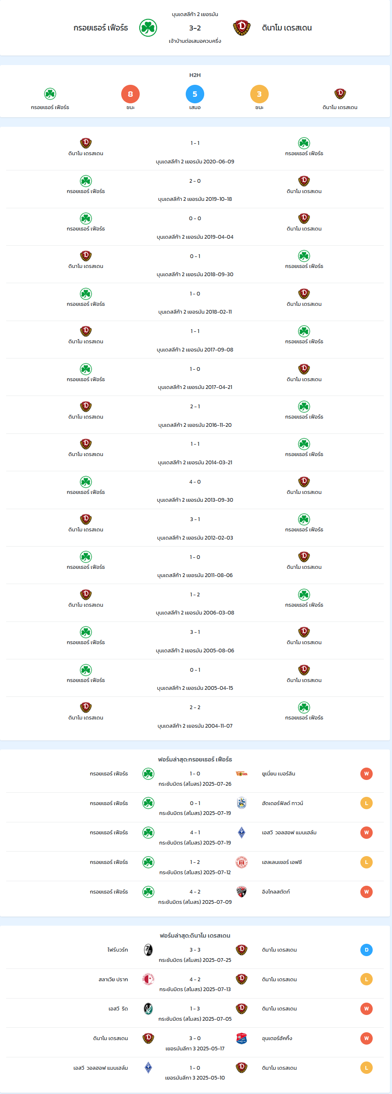Click the blue 5 draws H2H badge
Image resolution: width=392 pixels, height=1094 pixels.
click(x=195, y=94)
